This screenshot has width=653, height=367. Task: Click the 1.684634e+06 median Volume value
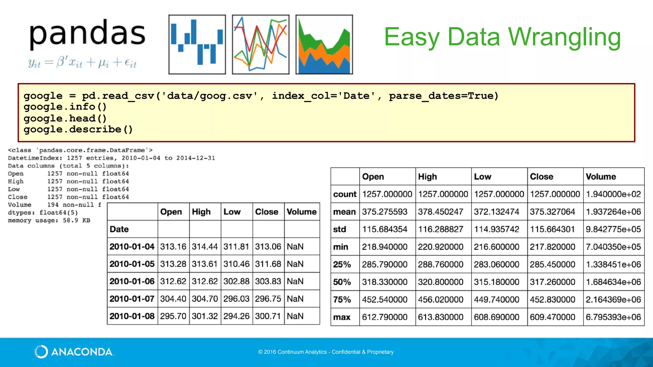click(x=613, y=282)
